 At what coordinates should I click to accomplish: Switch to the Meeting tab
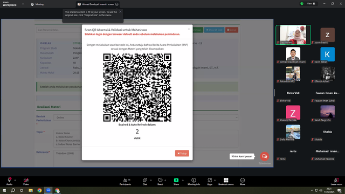(37, 4)
